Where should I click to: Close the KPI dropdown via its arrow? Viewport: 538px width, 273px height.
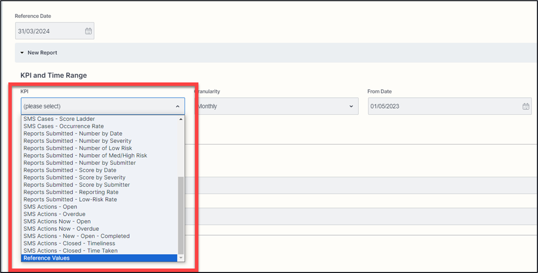177,107
